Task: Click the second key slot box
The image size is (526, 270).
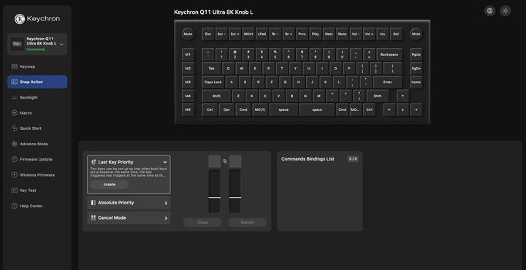Action: pyautogui.click(x=235, y=161)
